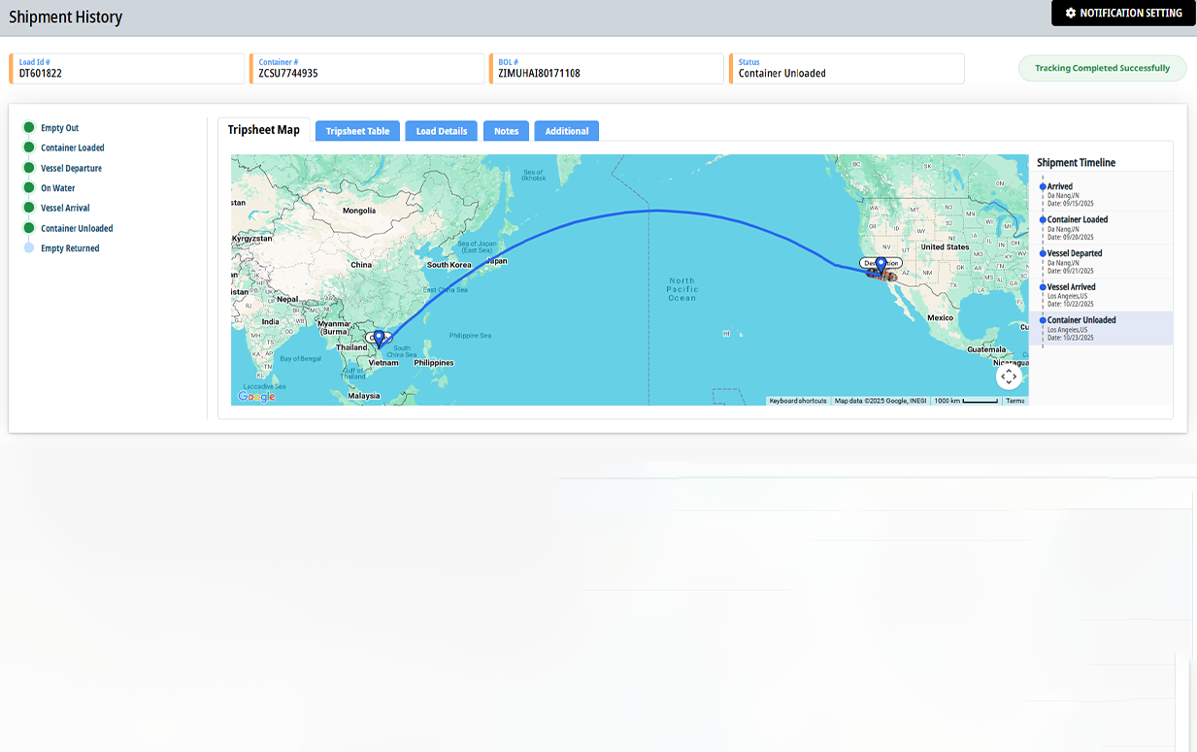The width and height of the screenshot is (1197, 752).
Task: Click the map camera controls compass icon
Action: click(x=1009, y=376)
